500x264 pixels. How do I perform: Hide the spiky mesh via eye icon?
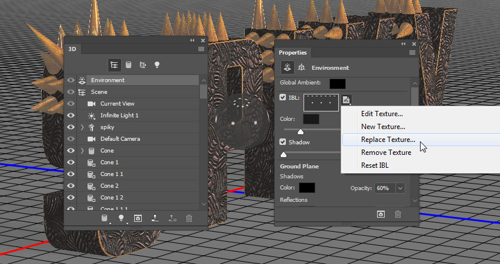coord(71,127)
